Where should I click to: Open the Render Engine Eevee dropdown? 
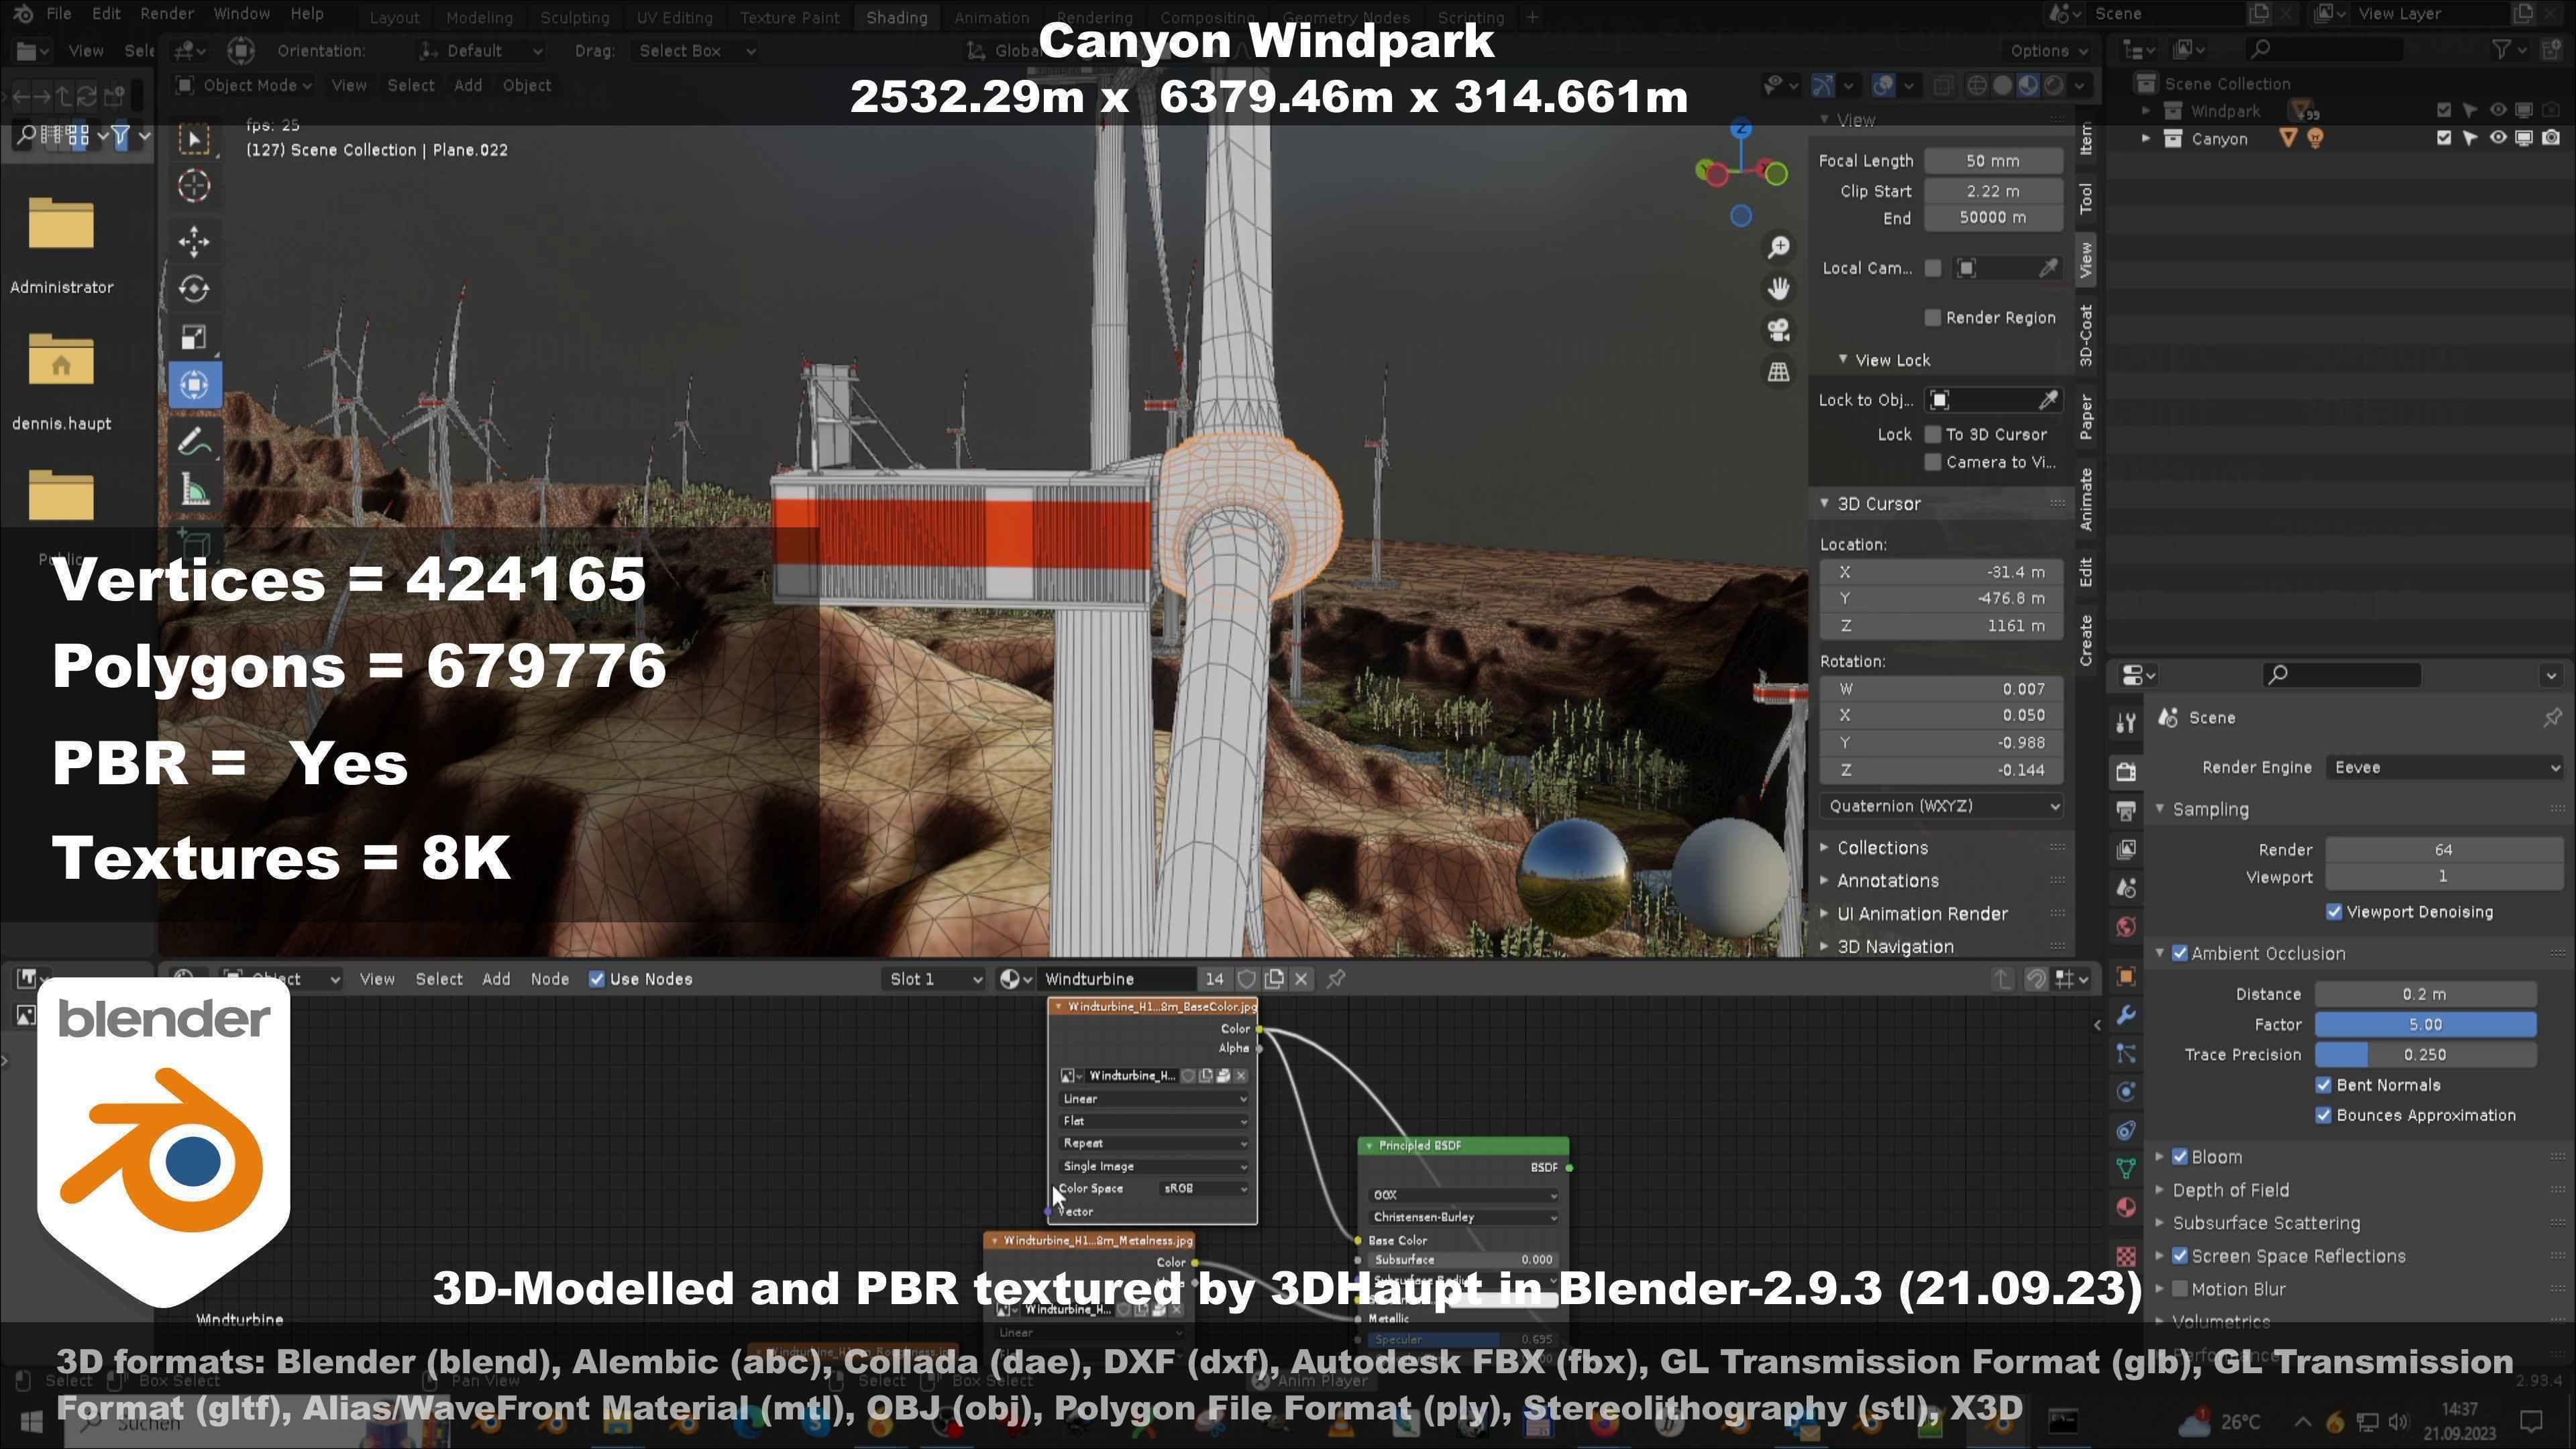(2444, 767)
